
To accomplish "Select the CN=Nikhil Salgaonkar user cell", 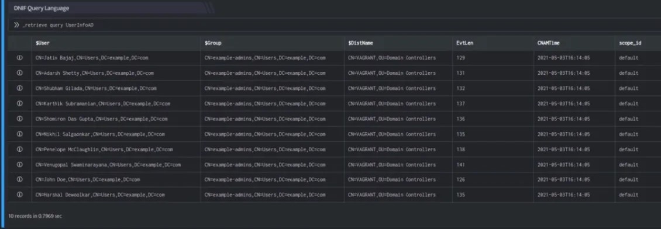I will point(116,134).
